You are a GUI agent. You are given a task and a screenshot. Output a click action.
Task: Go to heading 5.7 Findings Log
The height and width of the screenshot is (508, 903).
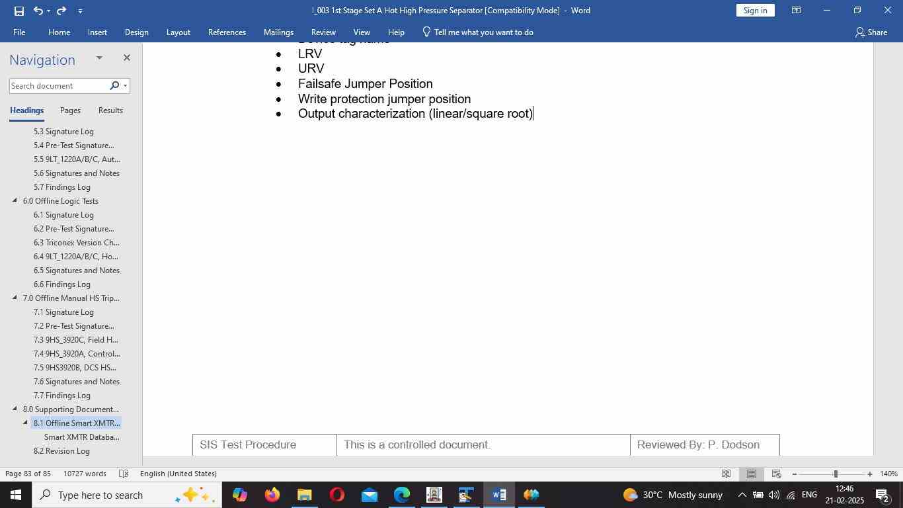61,187
